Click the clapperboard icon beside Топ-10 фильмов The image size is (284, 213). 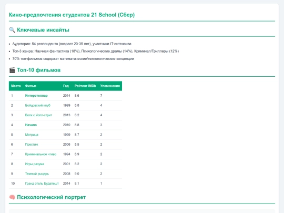tap(12, 70)
